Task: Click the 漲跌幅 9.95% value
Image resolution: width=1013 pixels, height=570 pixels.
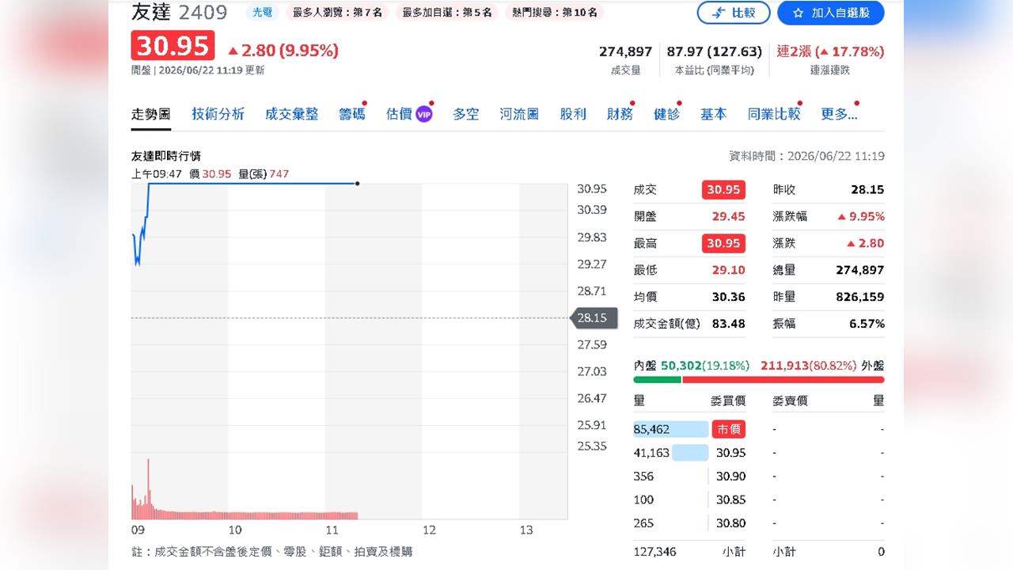Action: (860, 217)
